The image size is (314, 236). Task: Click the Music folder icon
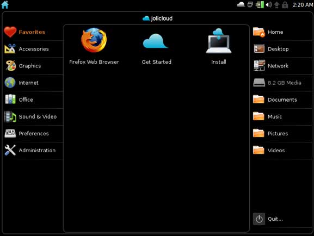258,116
